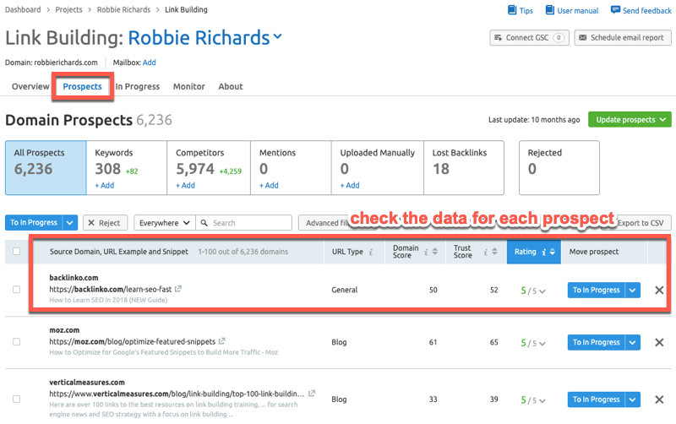Open external link icon for moz.com URL
The height and width of the screenshot is (424, 676).
point(221,341)
